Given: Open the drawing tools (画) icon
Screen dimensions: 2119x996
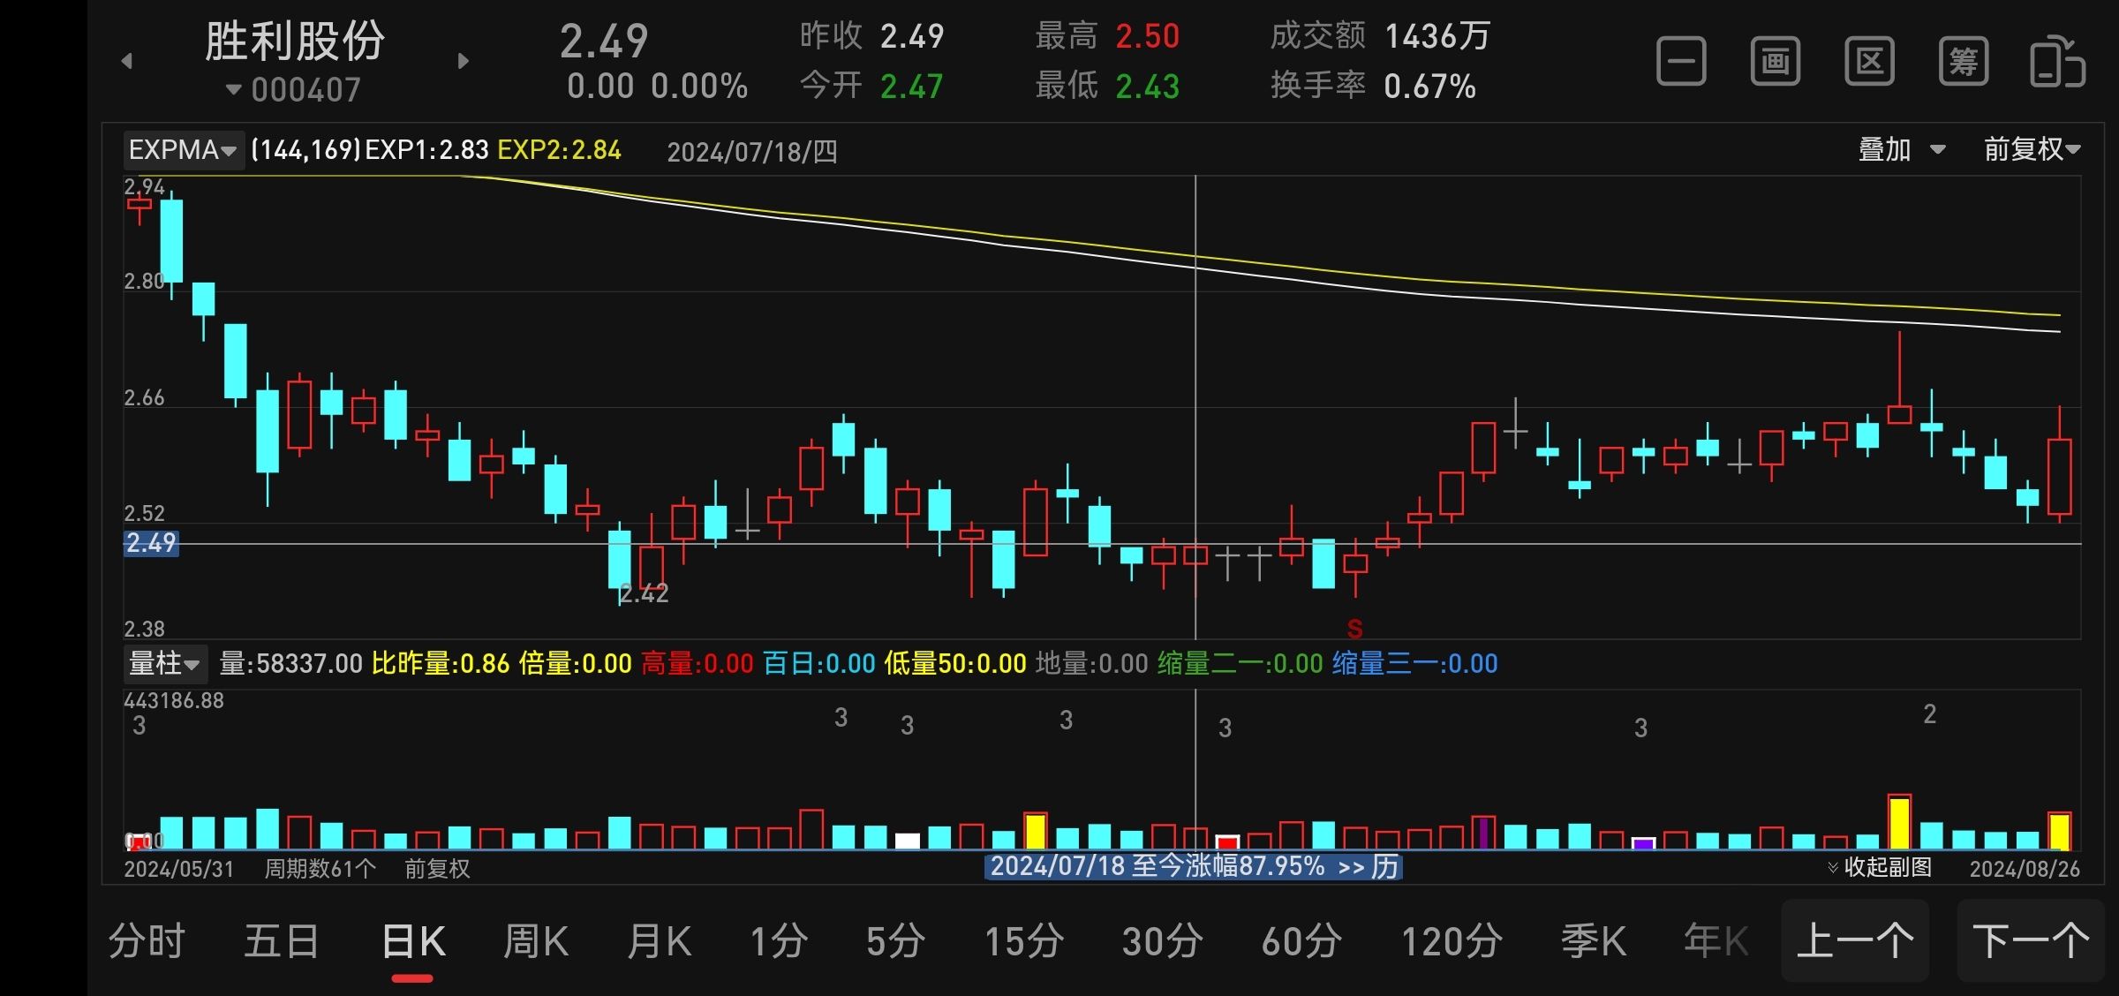Looking at the screenshot, I should (x=1775, y=62).
